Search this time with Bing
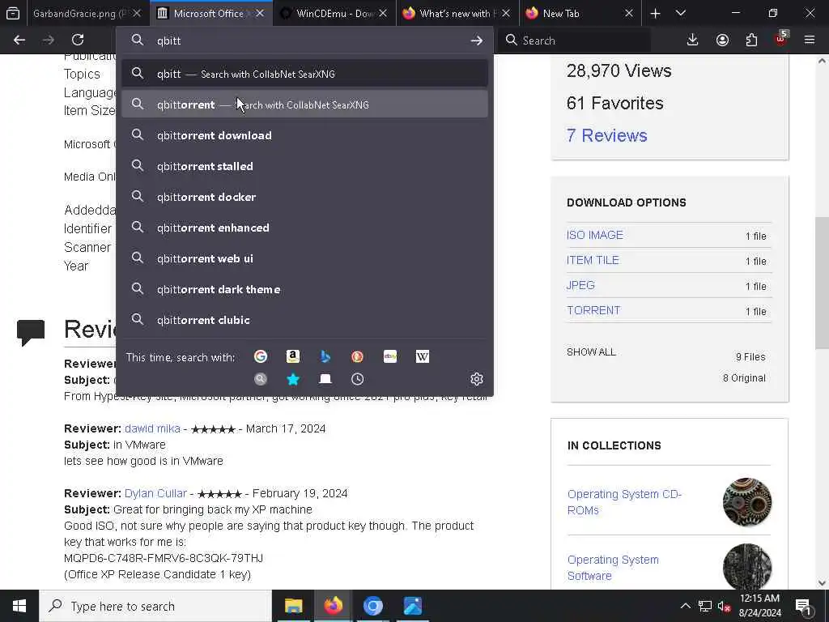Screen dimensions: 829x622 point(325,356)
